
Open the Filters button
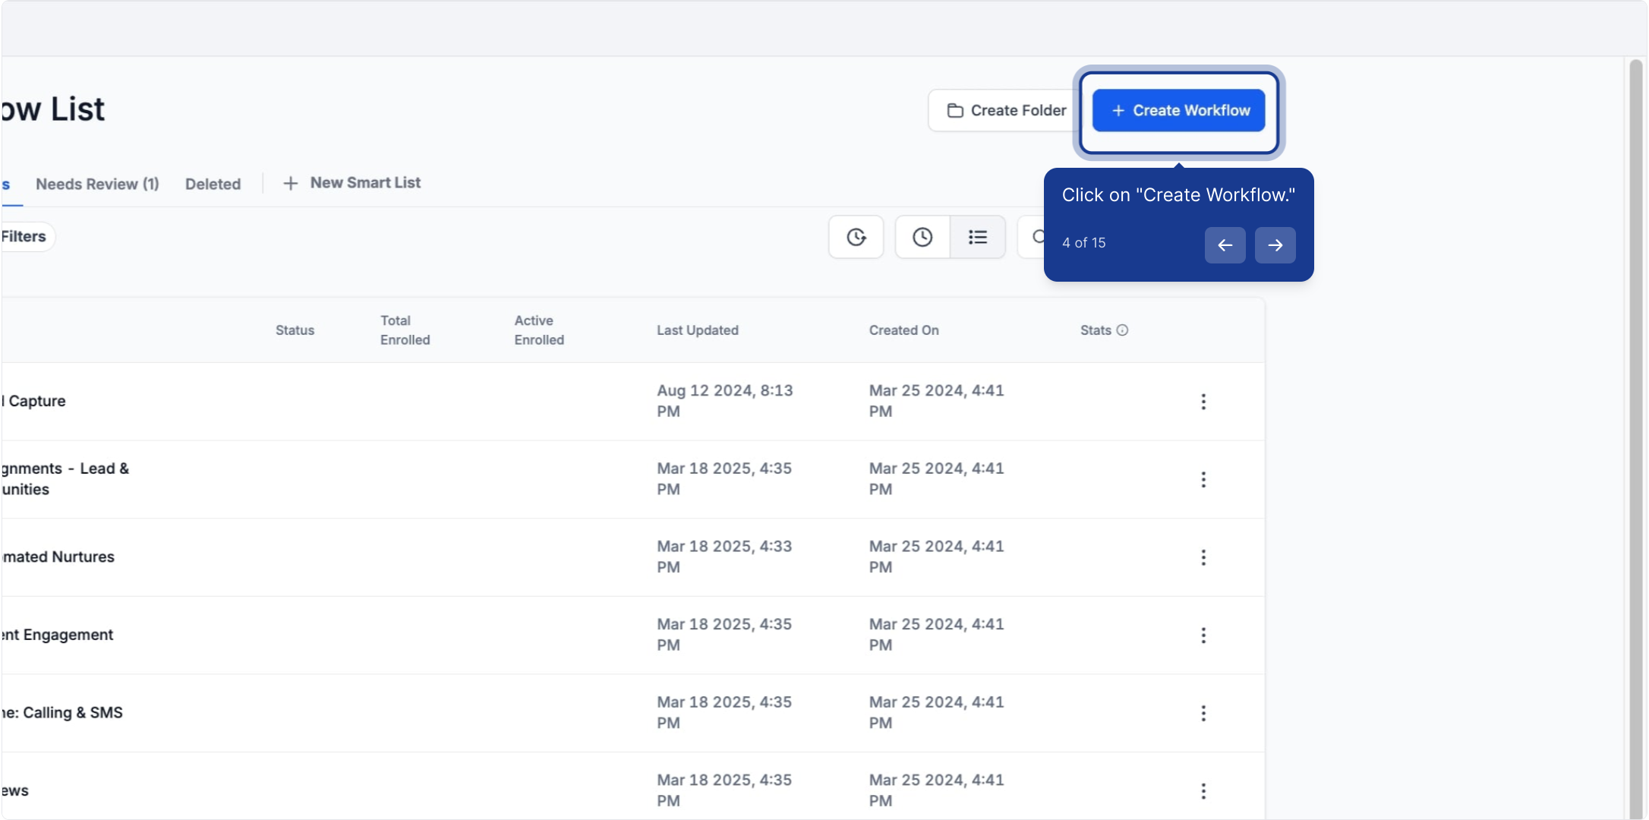point(24,237)
